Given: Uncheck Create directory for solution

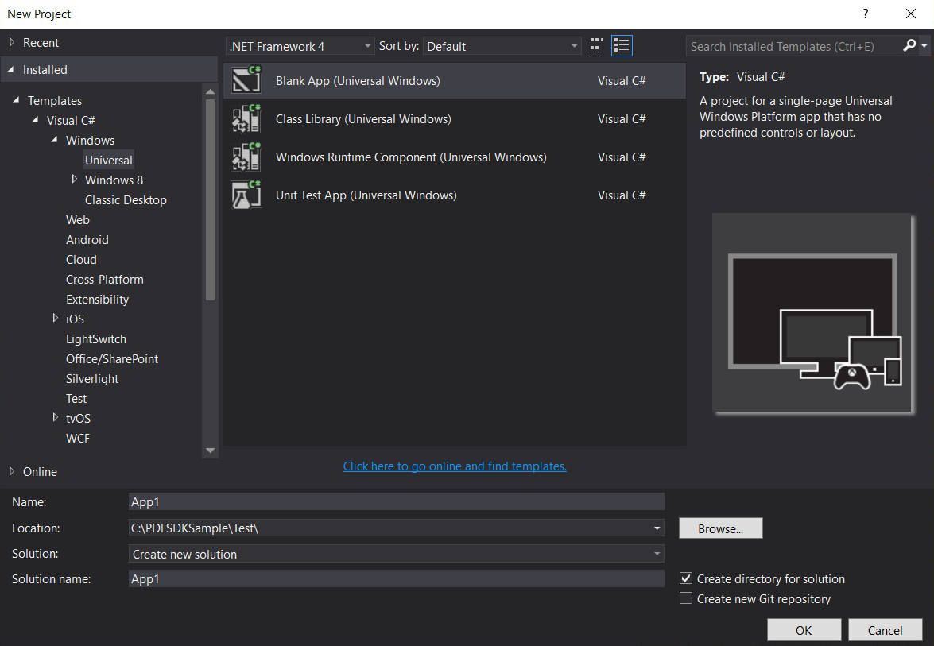Looking at the screenshot, I should click(x=686, y=578).
